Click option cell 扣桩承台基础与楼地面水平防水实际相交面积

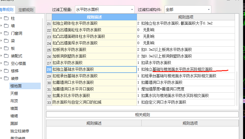[x=186, y=76]
